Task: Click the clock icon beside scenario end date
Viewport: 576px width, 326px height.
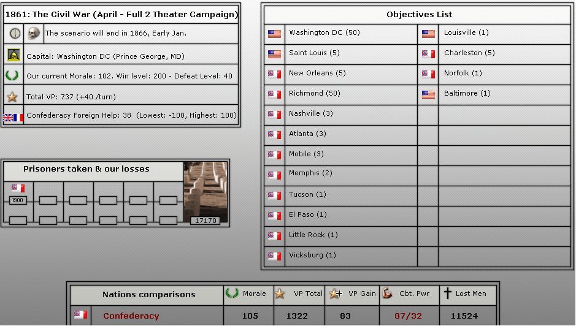Action: [15, 34]
